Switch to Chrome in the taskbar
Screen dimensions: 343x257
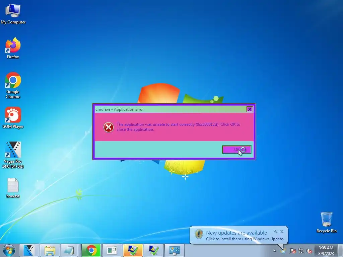[x=91, y=250]
